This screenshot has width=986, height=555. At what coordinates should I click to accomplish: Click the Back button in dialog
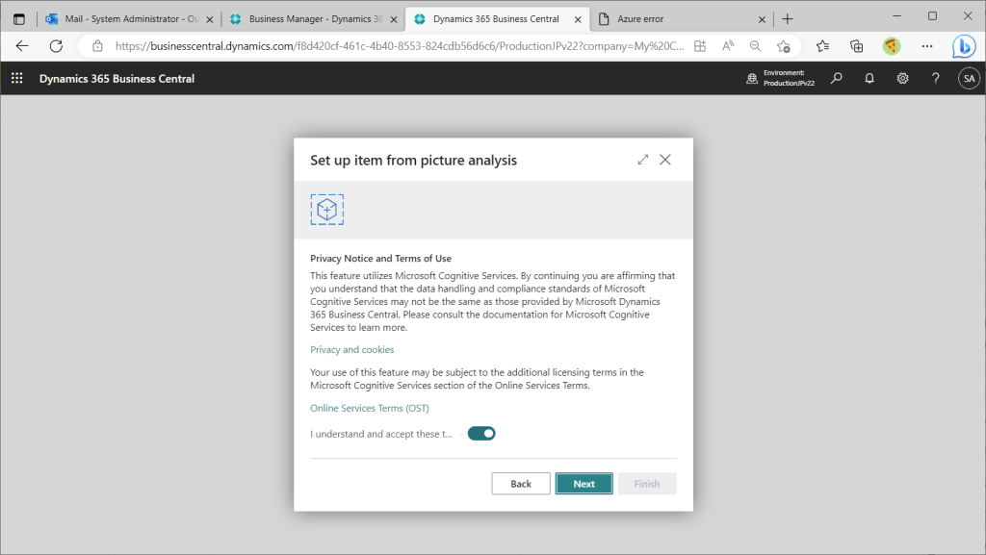click(x=521, y=484)
